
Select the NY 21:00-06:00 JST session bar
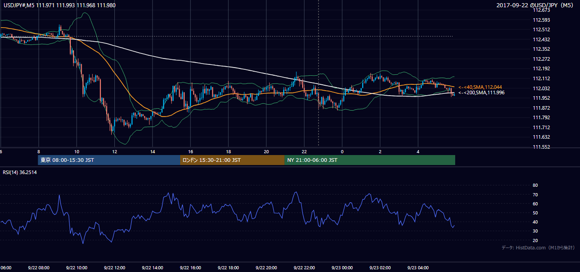tap(370, 160)
